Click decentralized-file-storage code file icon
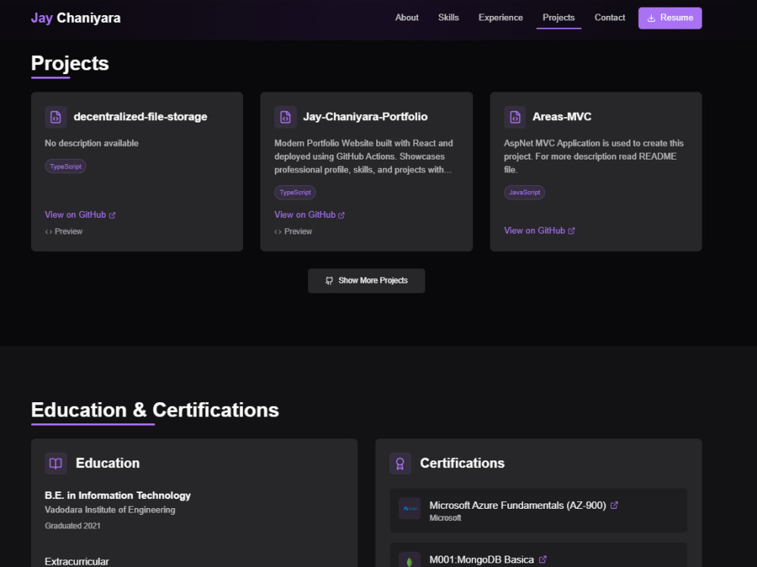This screenshot has height=567, width=757. (55, 117)
